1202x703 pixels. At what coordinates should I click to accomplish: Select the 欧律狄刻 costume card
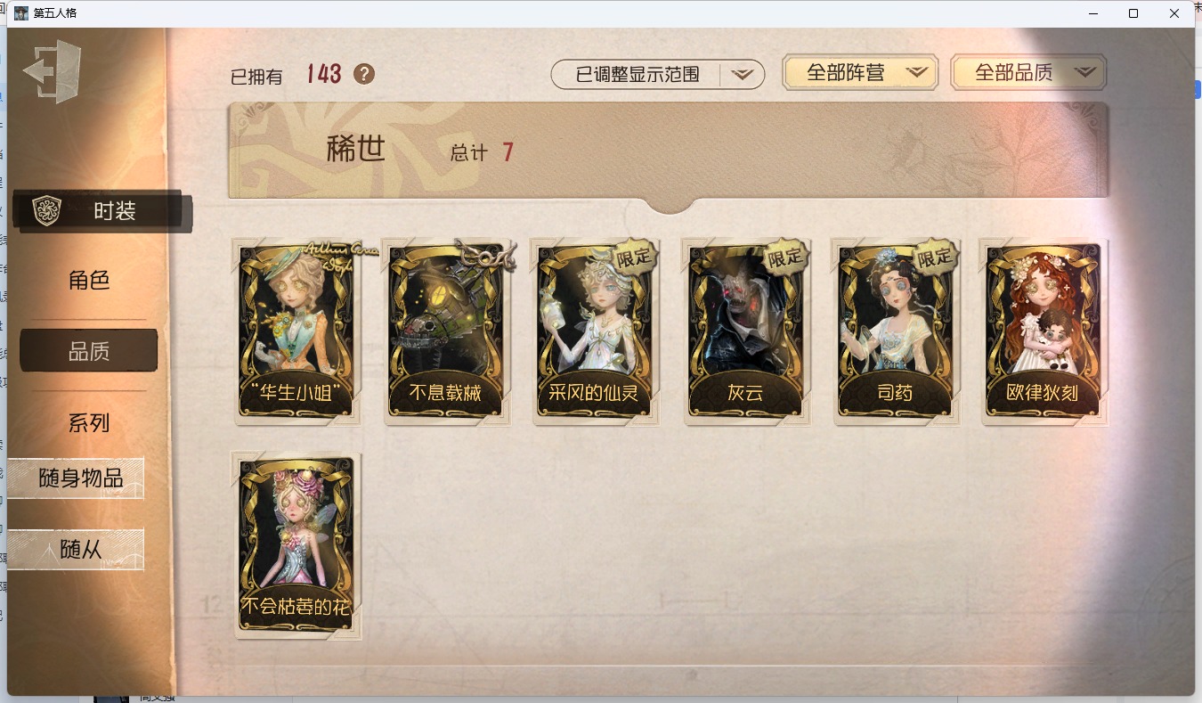point(1043,331)
